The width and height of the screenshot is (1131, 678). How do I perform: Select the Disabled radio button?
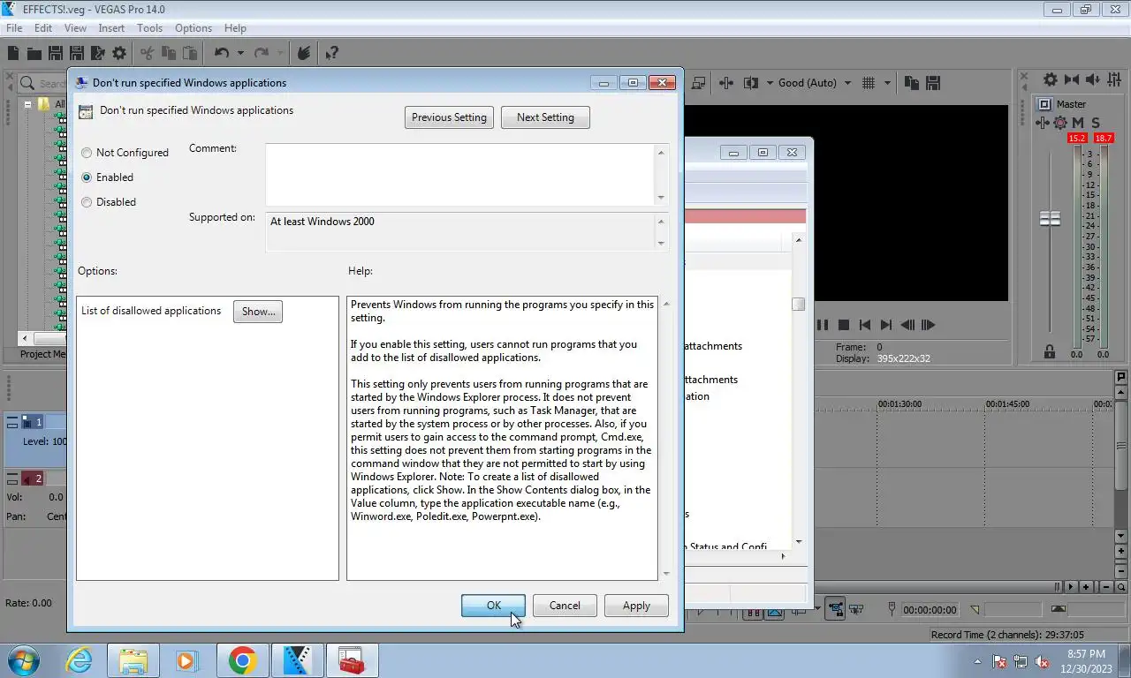[x=87, y=202]
